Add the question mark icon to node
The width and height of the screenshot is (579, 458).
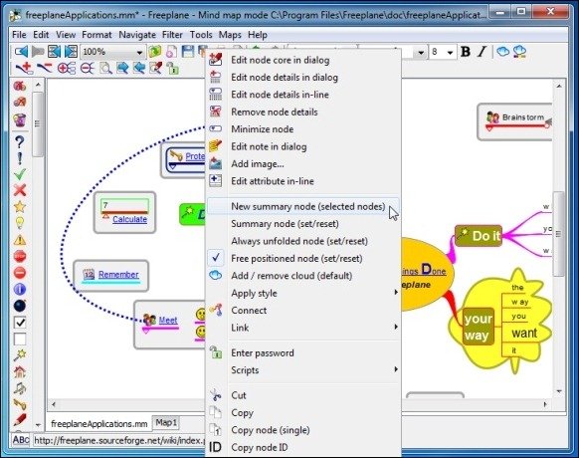click(x=20, y=142)
